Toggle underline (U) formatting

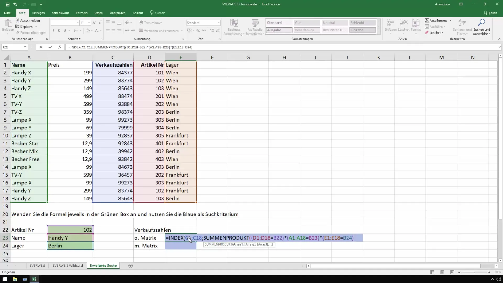click(x=65, y=31)
